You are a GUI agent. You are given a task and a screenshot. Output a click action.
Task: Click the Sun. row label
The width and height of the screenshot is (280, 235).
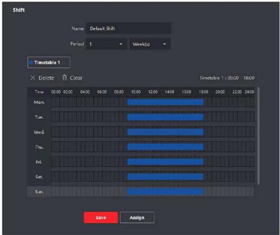coord(39,192)
